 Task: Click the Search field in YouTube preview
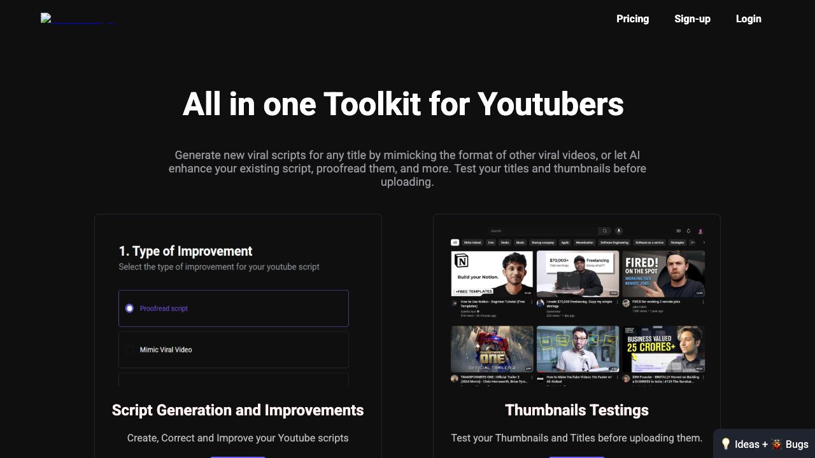pyautogui.click(x=541, y=231)
